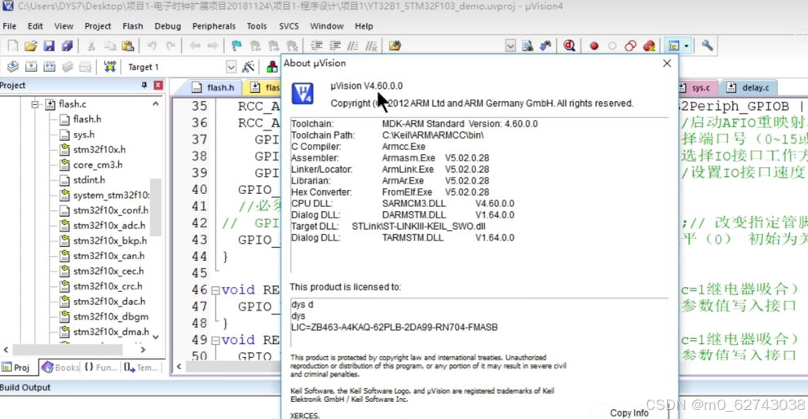Viewport: 808px width, 419px height.
Task: Open the SVCS menu
Action: click(289, 26)
